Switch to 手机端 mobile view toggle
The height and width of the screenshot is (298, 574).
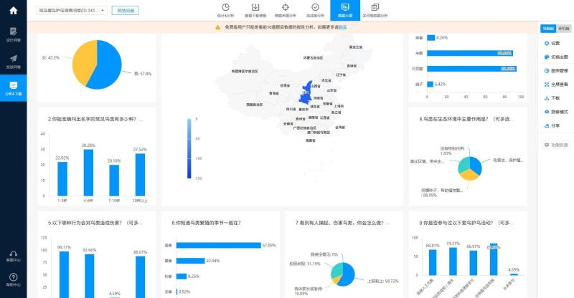[x=563, y=28]
